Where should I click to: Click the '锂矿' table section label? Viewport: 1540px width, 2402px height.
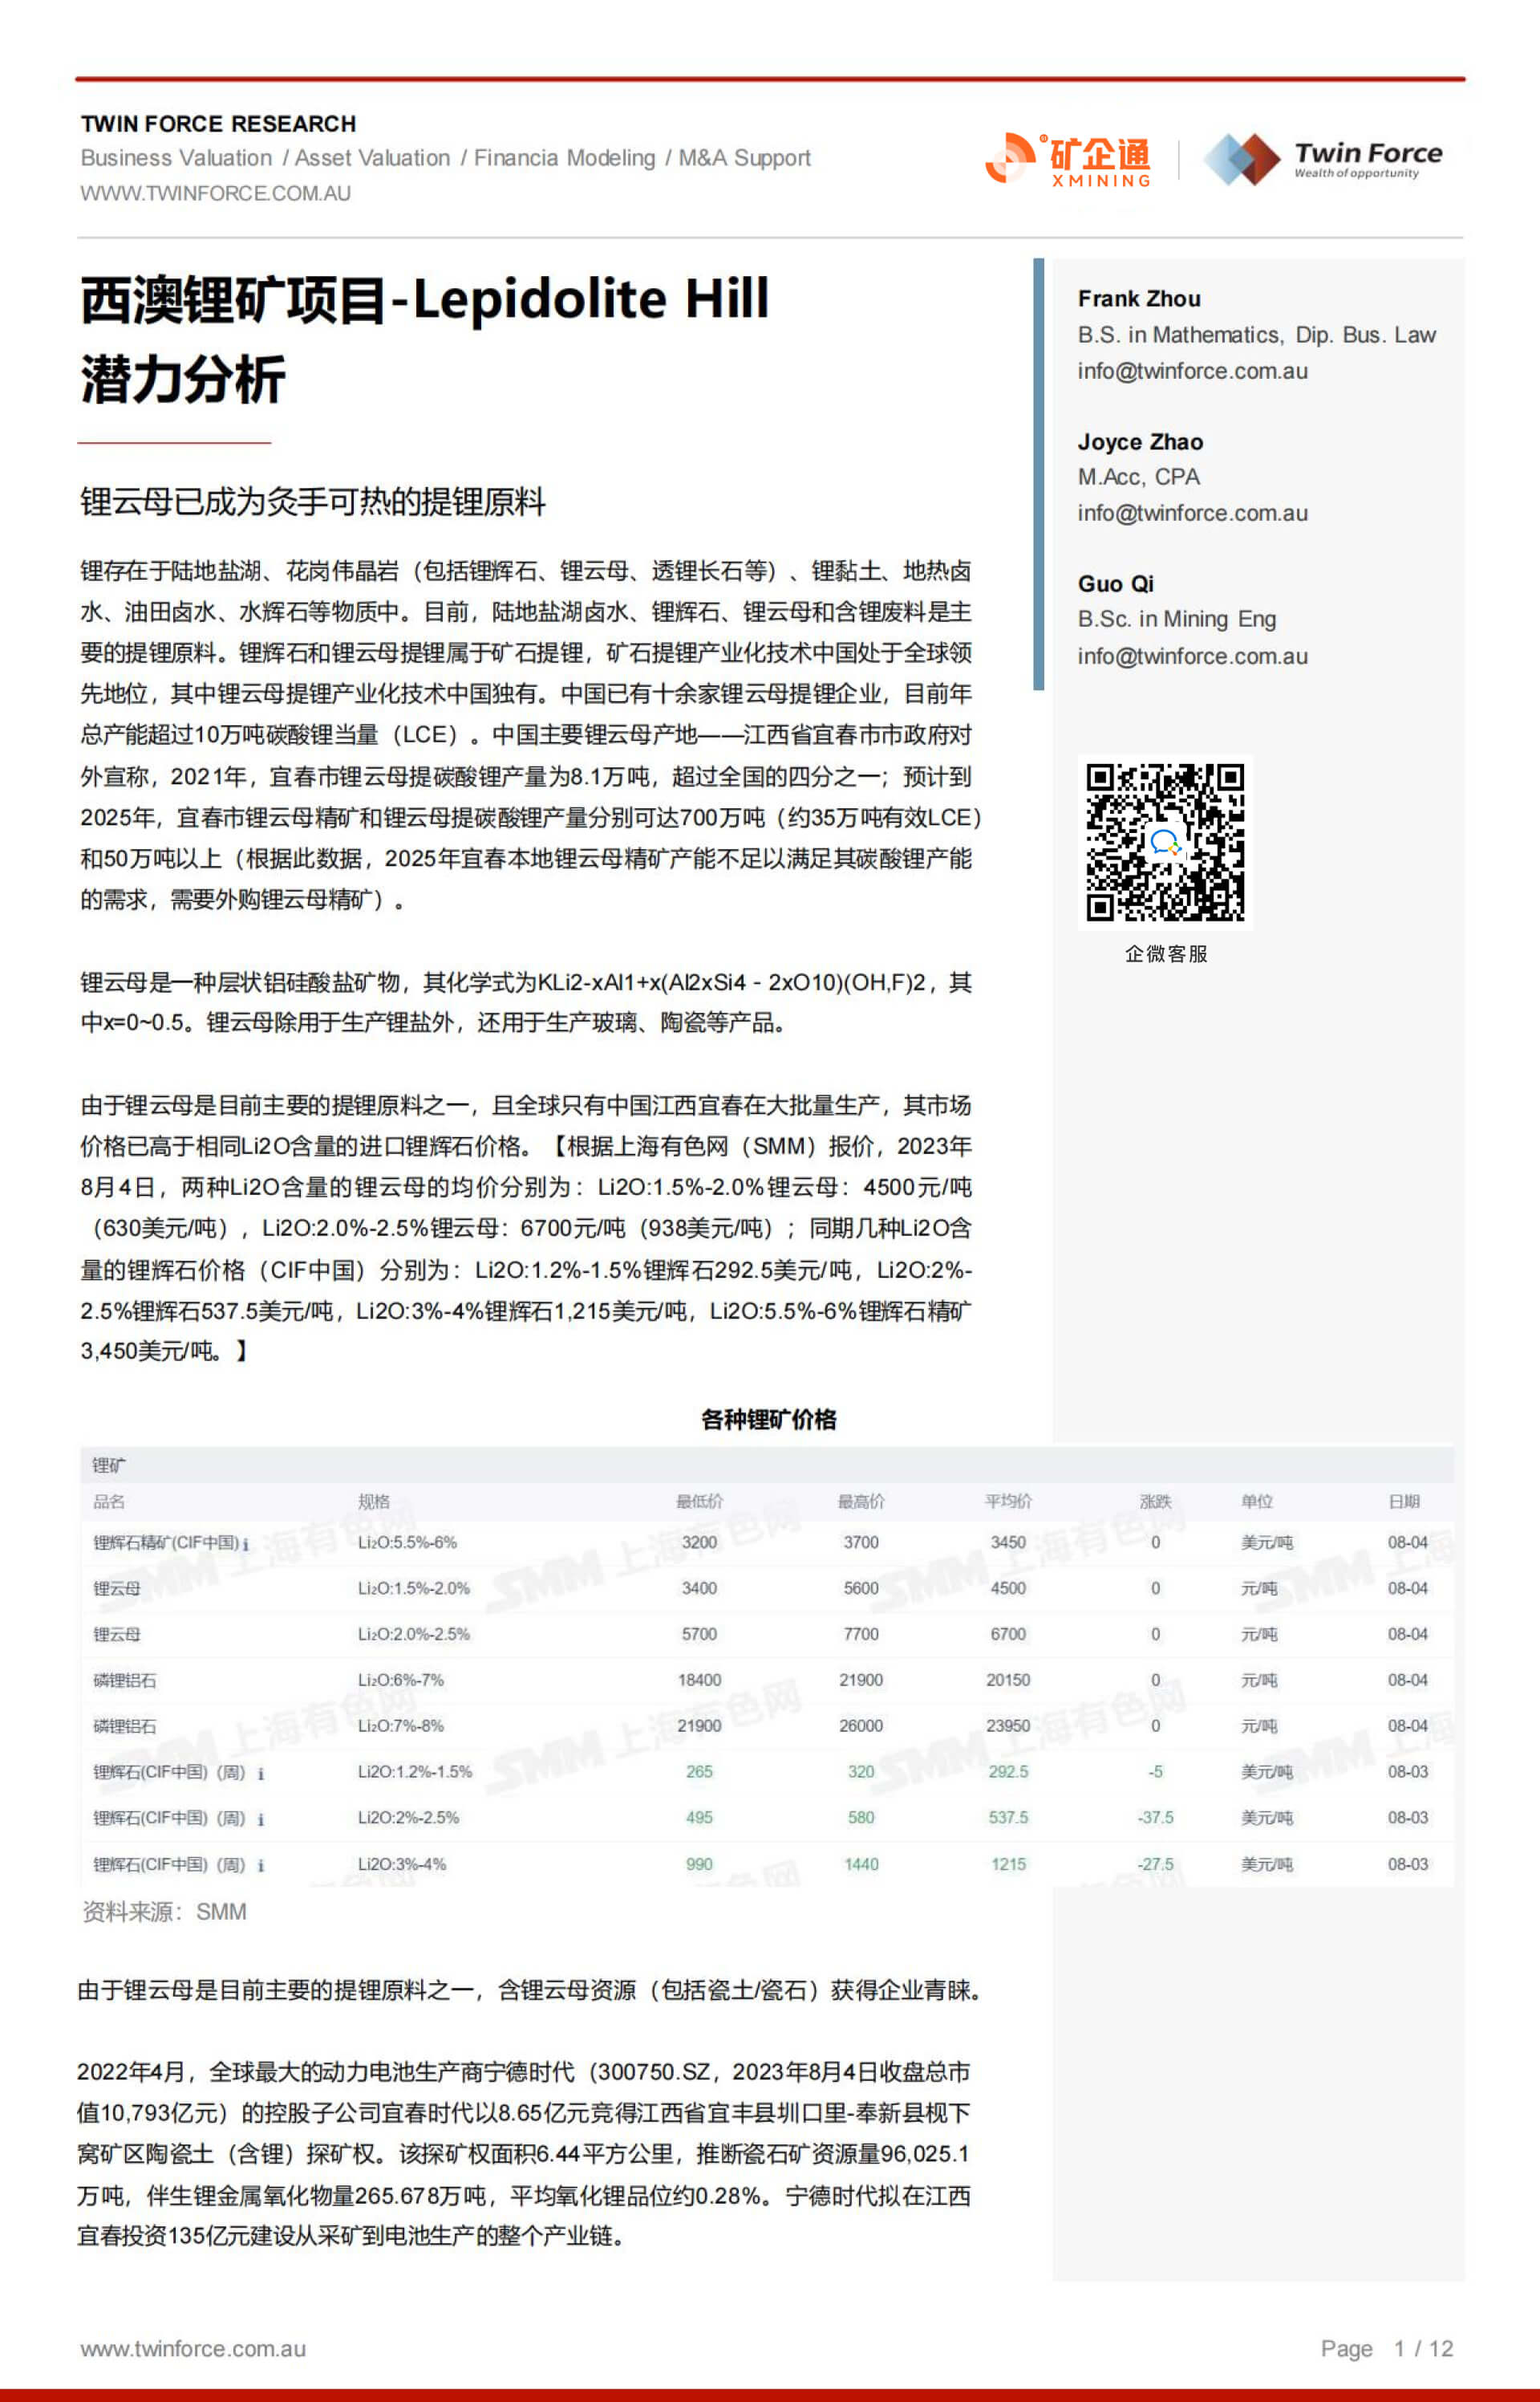(x=109, y=1465)
